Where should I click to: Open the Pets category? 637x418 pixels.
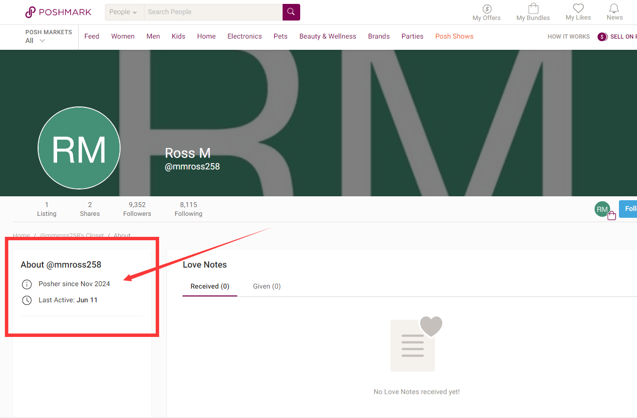[281, 36]
